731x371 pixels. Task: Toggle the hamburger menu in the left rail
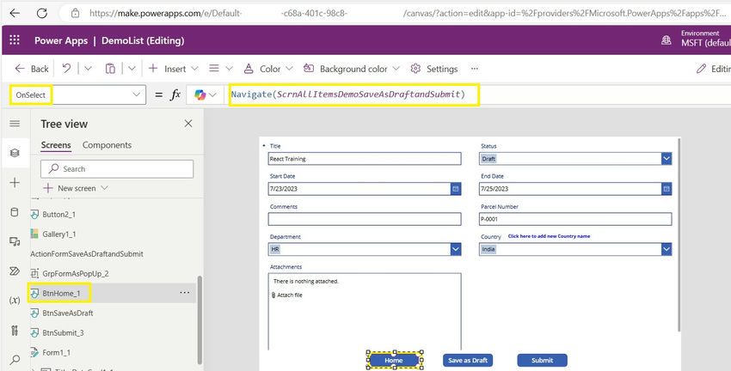coord(15,124)
